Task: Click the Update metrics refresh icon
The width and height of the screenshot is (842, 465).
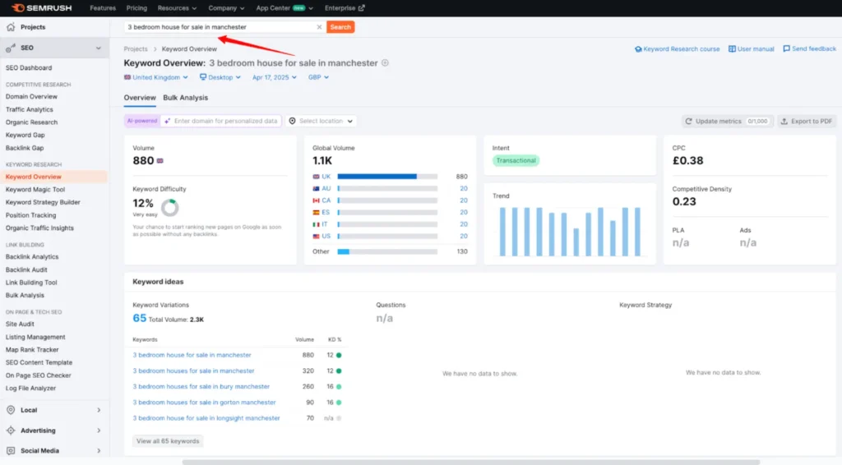Action: (x=688, y=122)
